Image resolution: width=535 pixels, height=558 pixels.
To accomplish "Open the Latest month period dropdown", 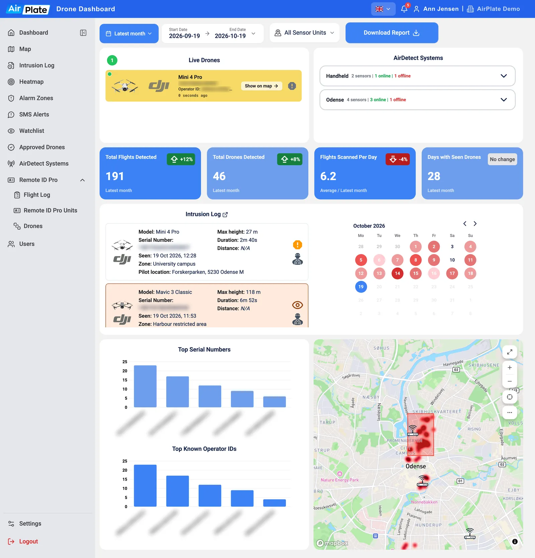I will pyautogui.click(x=129, y=33).
